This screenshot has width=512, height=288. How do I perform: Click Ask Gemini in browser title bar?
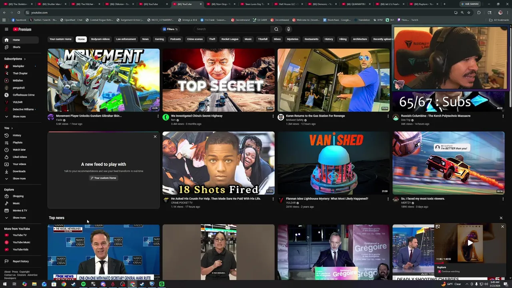(x=470, y=4)
